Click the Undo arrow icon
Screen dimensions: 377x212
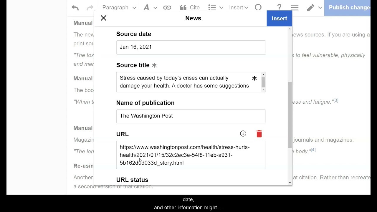click(x=75, y=8)
